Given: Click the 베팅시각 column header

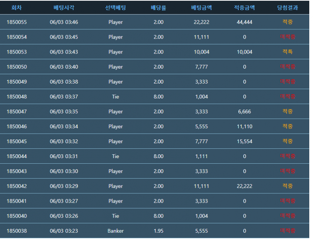Looking at the screenshot, I should [x=64, y=7].
